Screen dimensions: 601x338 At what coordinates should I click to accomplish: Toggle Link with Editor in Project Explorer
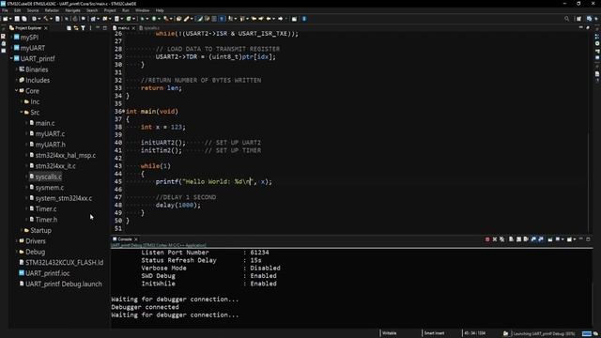76,28
